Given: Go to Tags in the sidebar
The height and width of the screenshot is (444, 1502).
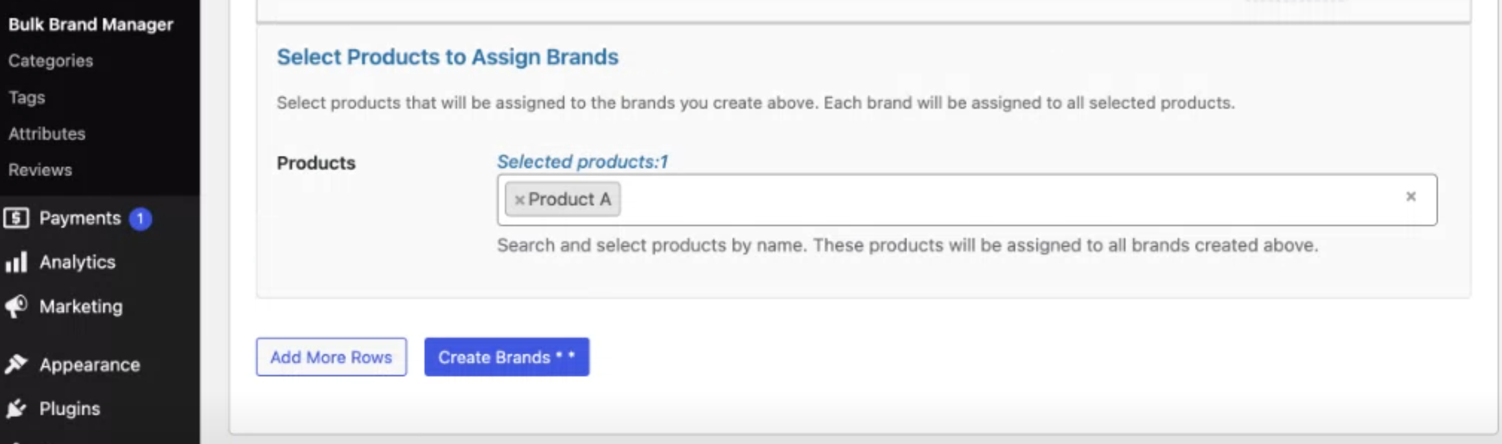Looking at the screenshot, I should [x=27, y=98].
